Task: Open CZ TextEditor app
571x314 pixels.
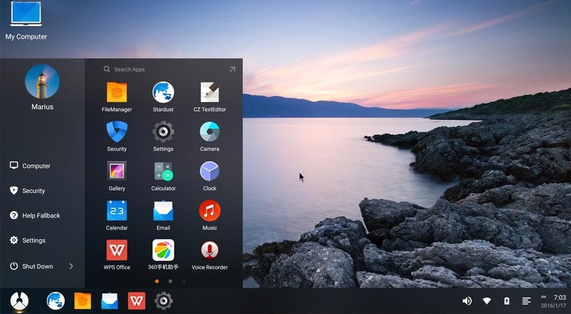Action: pos(209,93)
